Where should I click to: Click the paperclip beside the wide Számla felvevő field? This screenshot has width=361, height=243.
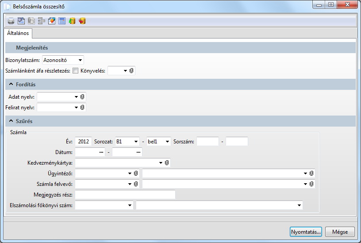[311, 184]
